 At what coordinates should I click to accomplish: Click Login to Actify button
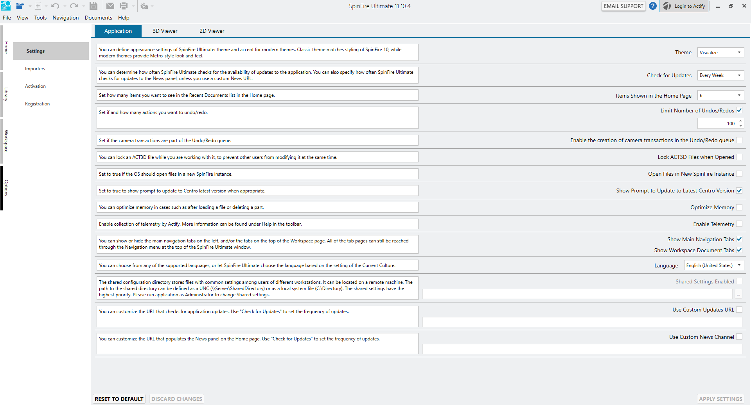point(684,6)
